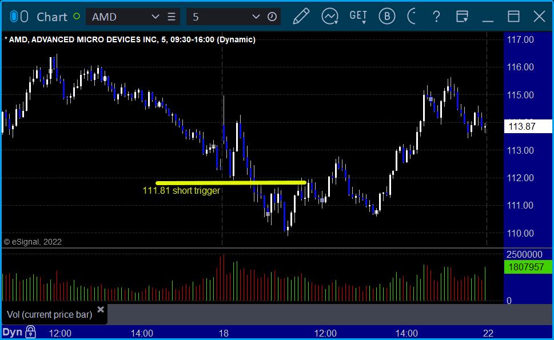Click the crescent icon next to B
Viewport: 554px width, 340px height.
411,17
